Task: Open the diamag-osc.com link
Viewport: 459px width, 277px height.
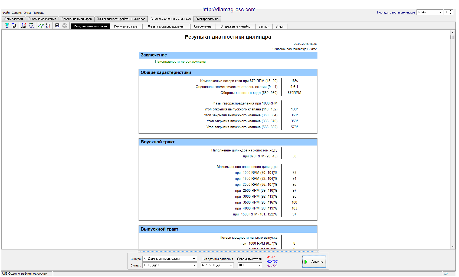Action: click(x=229, y=9)
